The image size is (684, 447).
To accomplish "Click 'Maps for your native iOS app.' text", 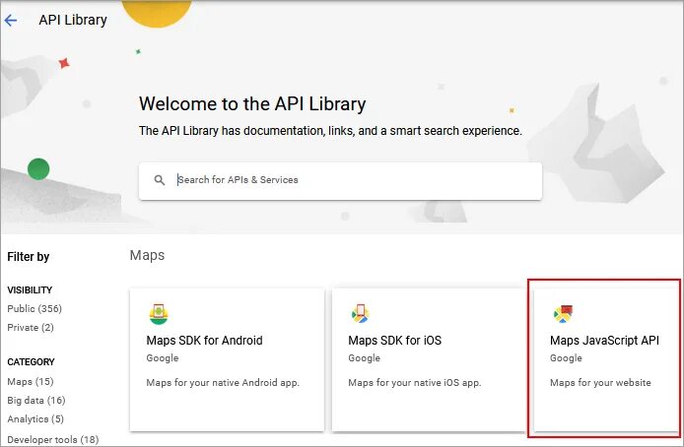I will [x=415, y=383].
